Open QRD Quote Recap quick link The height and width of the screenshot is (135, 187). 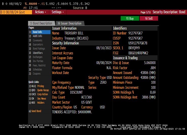pyautogui.click(x=39, y=90)
